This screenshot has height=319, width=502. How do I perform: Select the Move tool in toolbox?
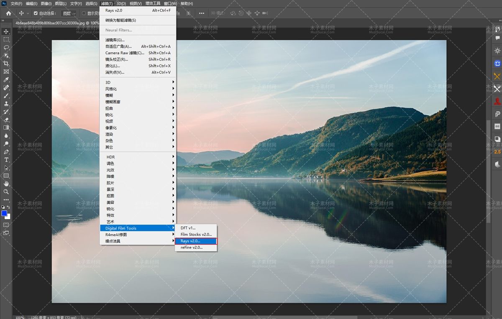click(x=6, y=31)
